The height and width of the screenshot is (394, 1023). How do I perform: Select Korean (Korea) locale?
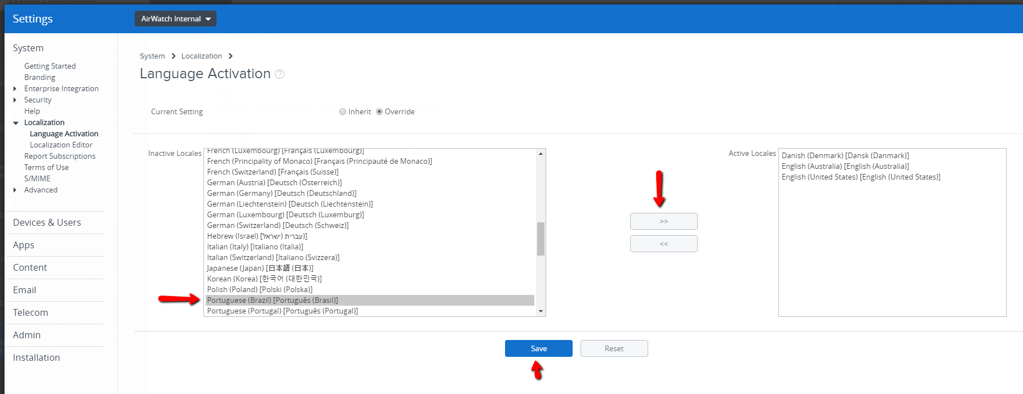pyautogui.click(x=370, y=279)
